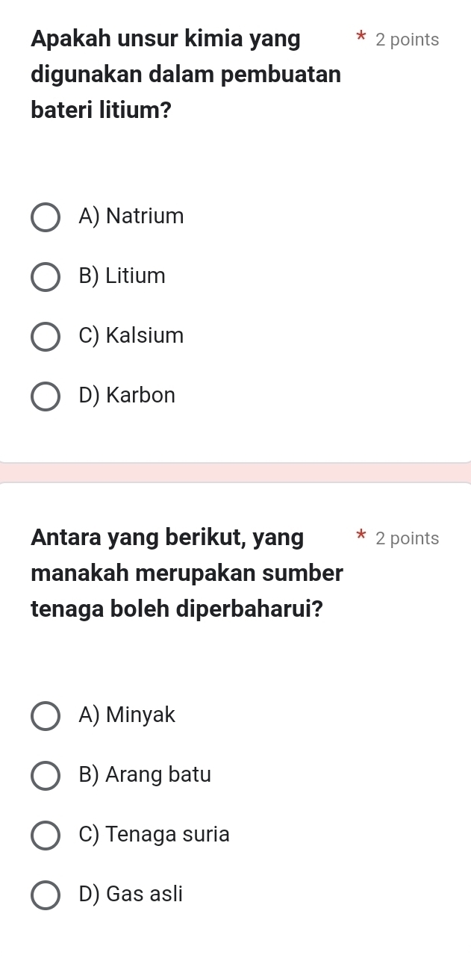Choose the B) Litium radio button
Image resolution: width=471 pixels, height=958 pixels.
click(46, 276)
